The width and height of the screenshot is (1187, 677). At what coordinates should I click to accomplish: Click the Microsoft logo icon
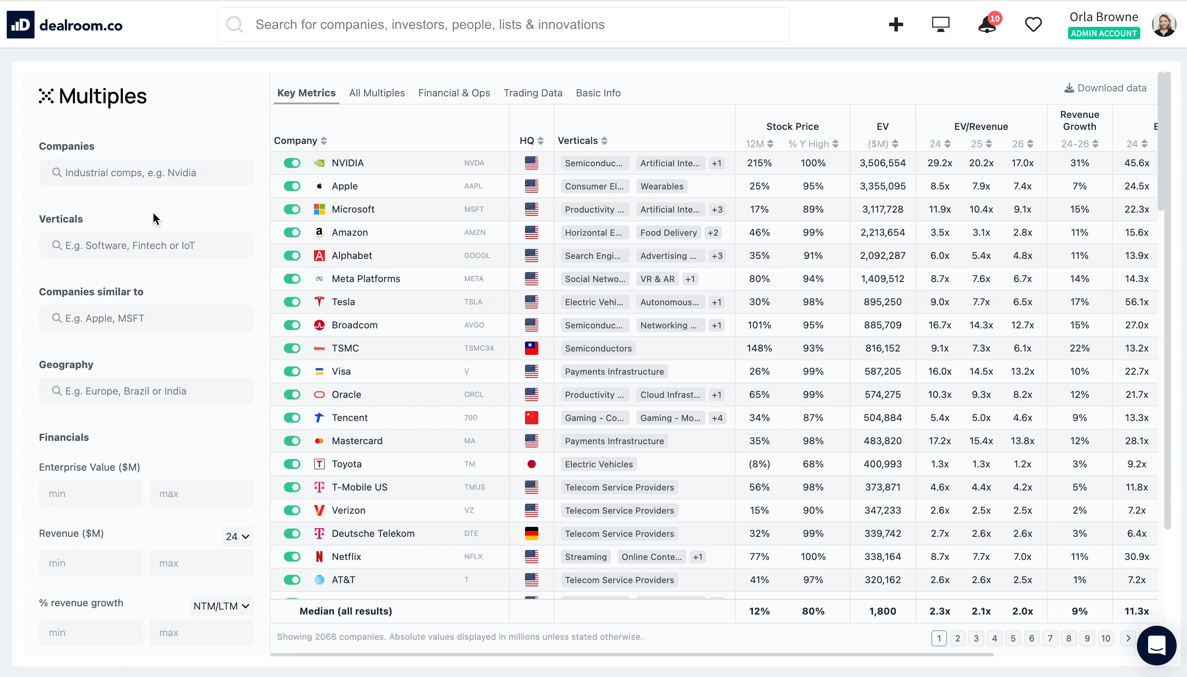[319, 209]
